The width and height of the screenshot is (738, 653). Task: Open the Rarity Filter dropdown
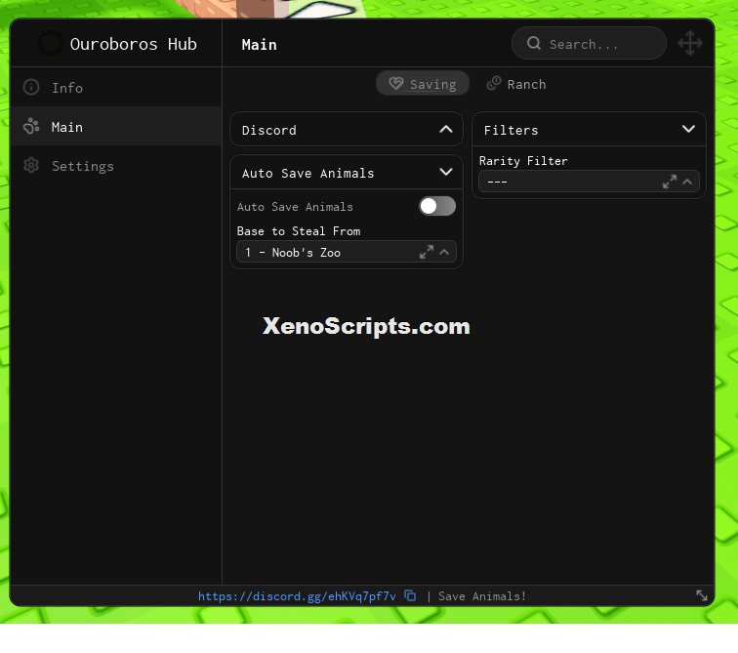589,182
